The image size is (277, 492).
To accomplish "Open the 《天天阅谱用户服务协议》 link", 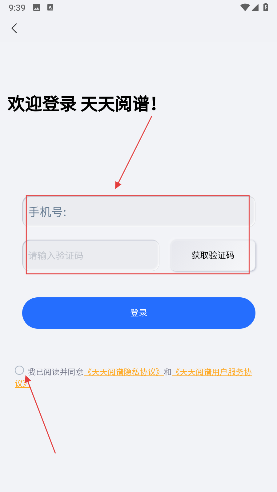I will coord(212,372).
